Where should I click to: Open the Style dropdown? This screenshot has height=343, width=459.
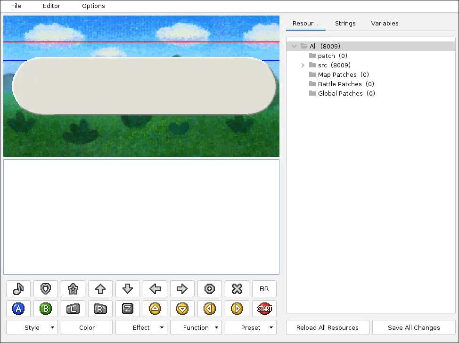click(32, 327)
